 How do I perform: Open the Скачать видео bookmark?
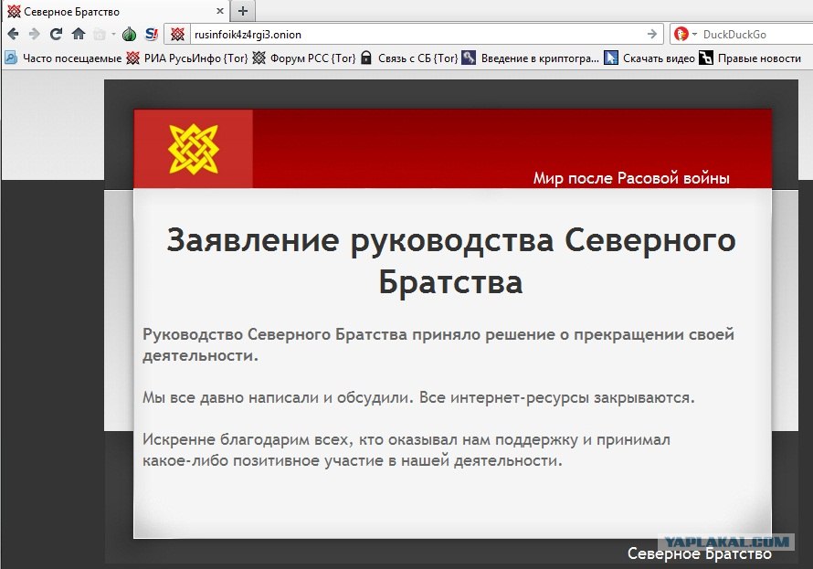click(649, 58)
